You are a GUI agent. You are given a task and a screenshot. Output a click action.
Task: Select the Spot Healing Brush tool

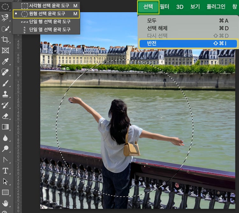click(x=5, y=72)
